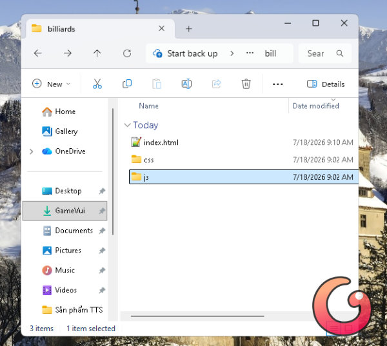Click the horizontal scrollbar in file list
This screenshot has width=387, height=346.
pos(197,316)
